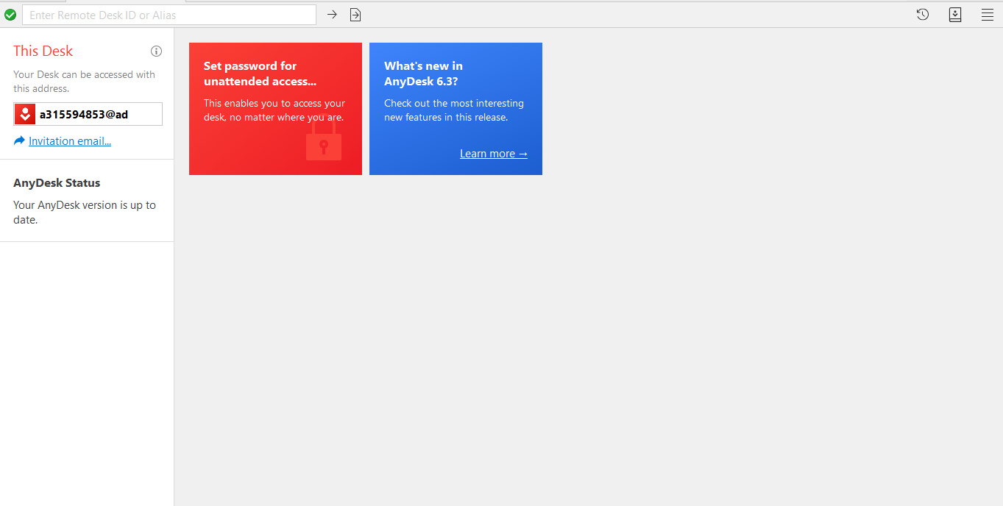Image resolution: width=1003 pixels, height=506 pixels.
Task: Follow the Learn more link
Action: 494,154
